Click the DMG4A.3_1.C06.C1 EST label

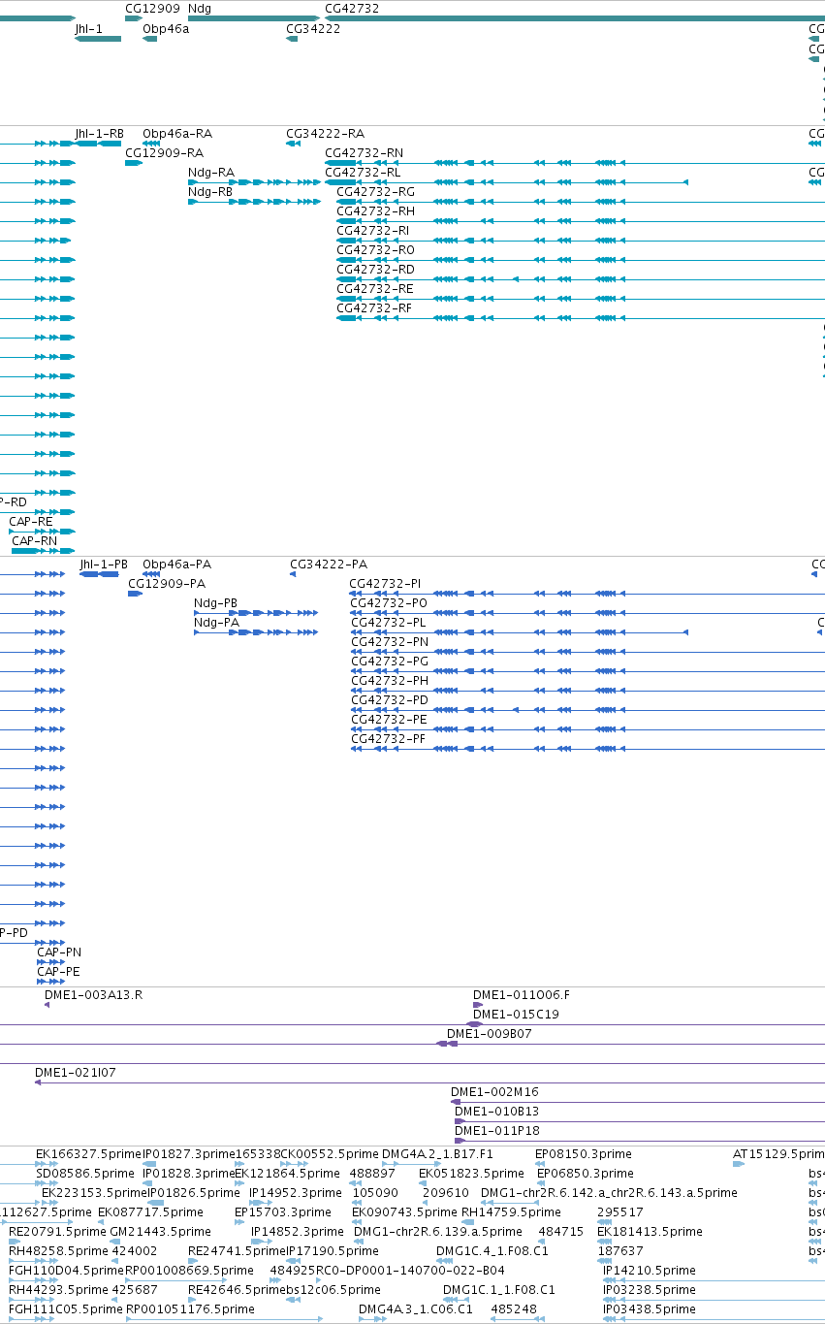416,1309
